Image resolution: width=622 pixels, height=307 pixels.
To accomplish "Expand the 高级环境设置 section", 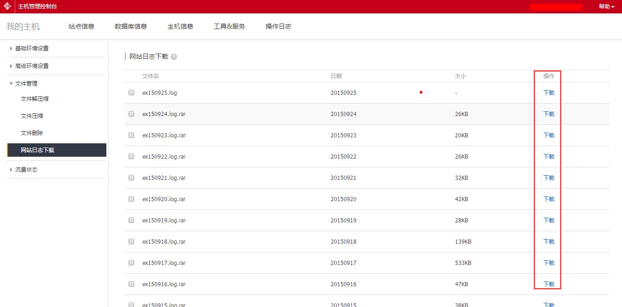I will tap(31, 66).
